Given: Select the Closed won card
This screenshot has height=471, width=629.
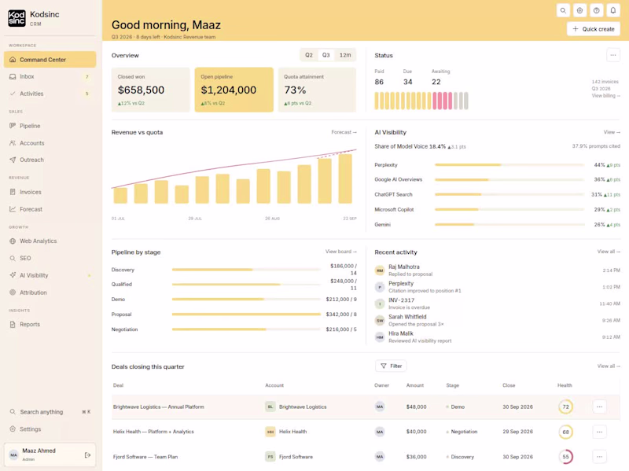Looking at the screenshot, I should coord(150,90).
